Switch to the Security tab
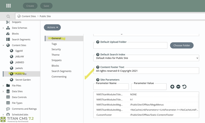This screenshot has height=123, width=205. [56, 49]
